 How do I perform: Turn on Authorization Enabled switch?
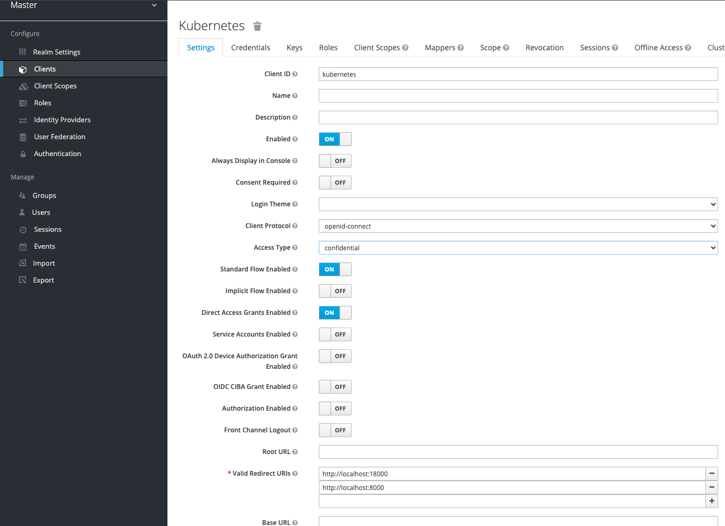click(335, 409)
